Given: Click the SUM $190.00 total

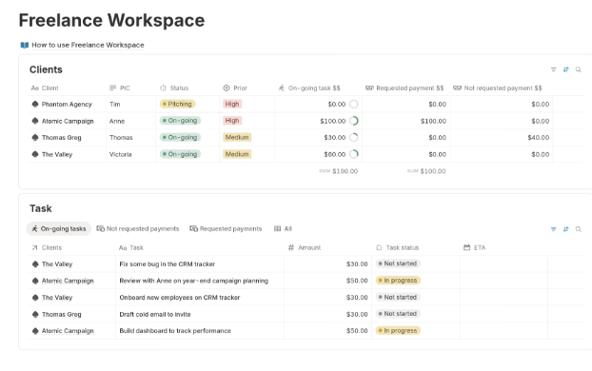Looking at the screenshot, I should click(338, 171).
